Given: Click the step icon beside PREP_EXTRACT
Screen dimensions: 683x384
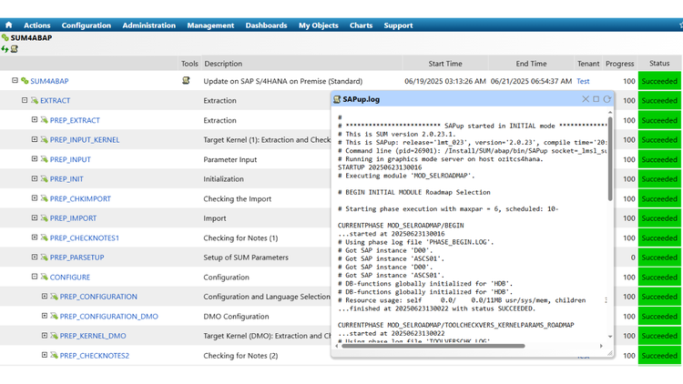Looking at the screenshot, I should tap(44, 120).
